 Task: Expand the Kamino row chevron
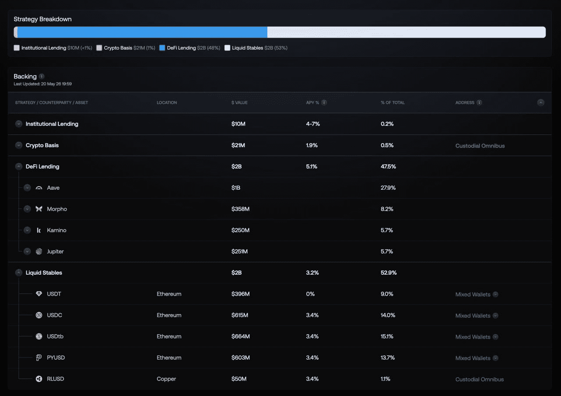(27, 230)
